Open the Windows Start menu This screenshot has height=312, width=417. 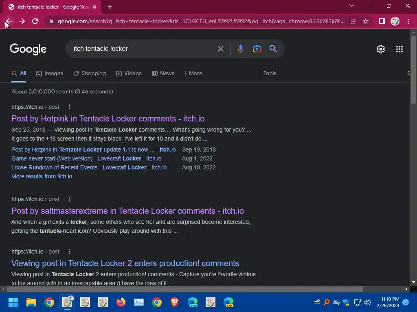(13, 302)
